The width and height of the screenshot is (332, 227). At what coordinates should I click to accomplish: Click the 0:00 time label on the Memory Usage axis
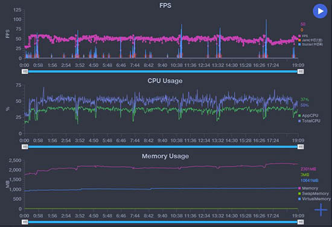pos(25,216)
